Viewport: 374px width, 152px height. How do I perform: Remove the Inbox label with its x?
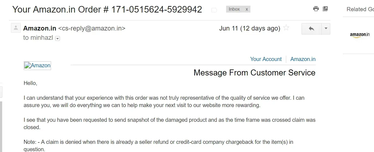[x=247, y=9]
